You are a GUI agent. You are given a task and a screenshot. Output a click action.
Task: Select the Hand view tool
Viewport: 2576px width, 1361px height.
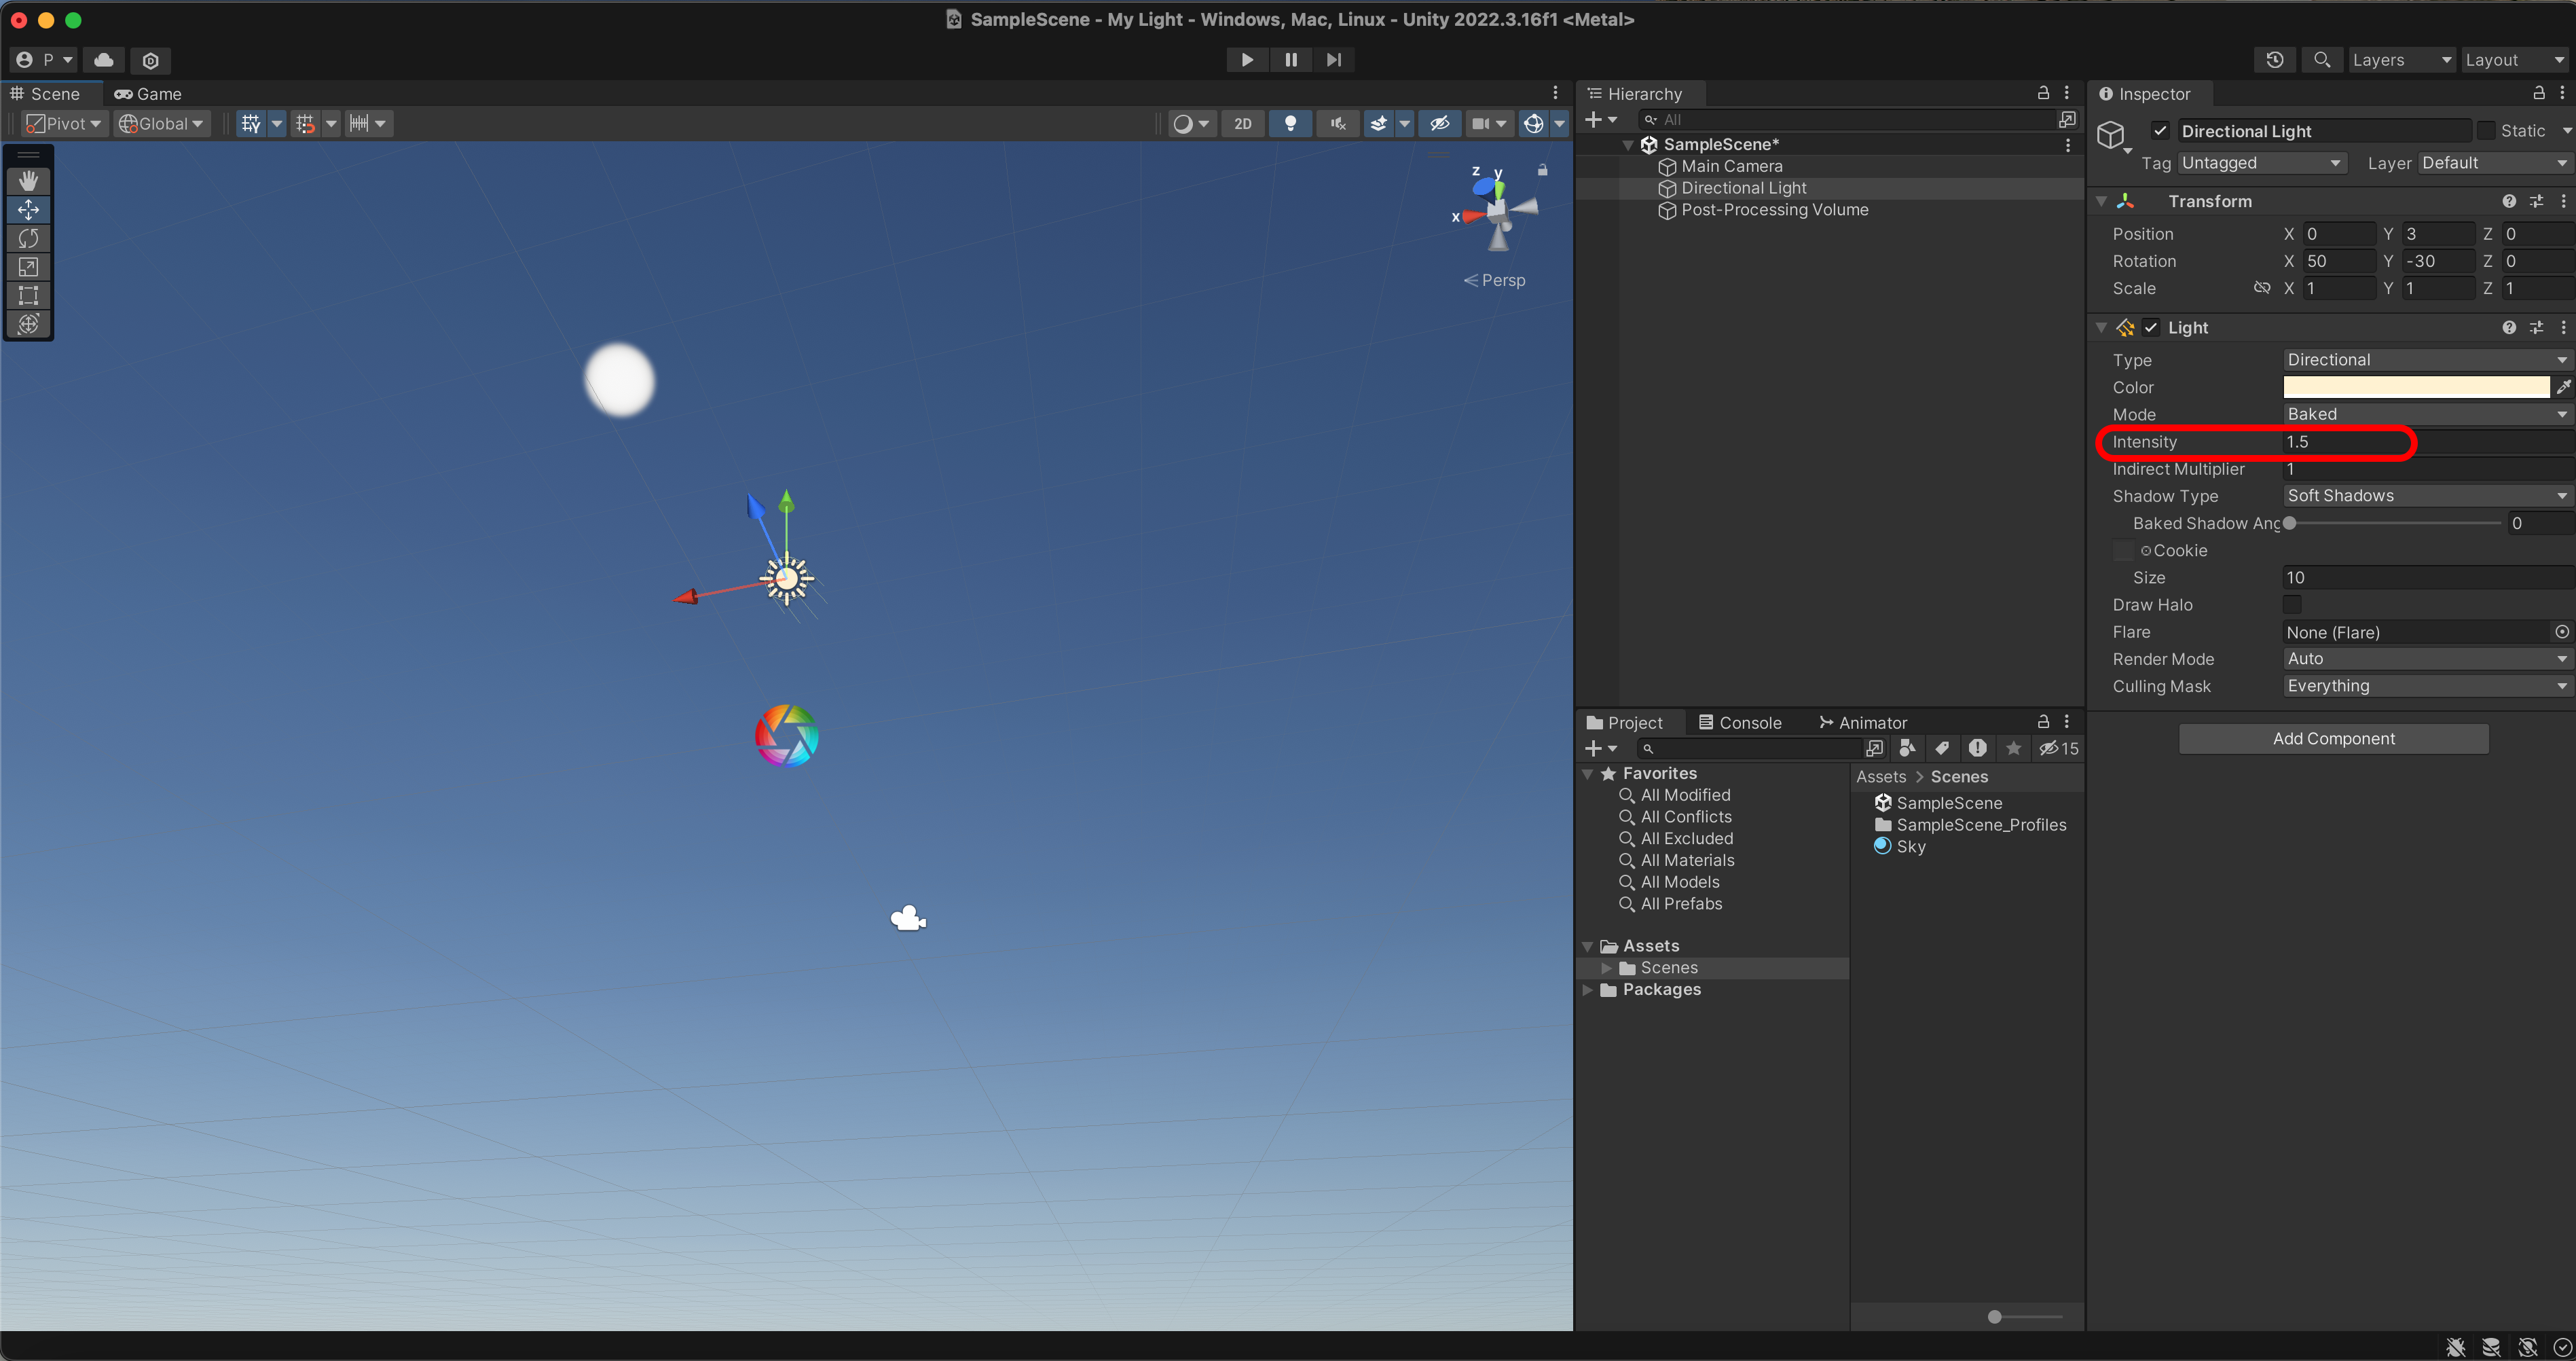click(28, 181)
